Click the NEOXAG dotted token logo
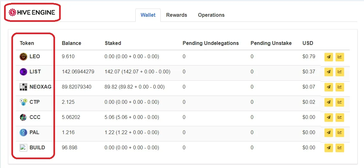 click(23, 87)
